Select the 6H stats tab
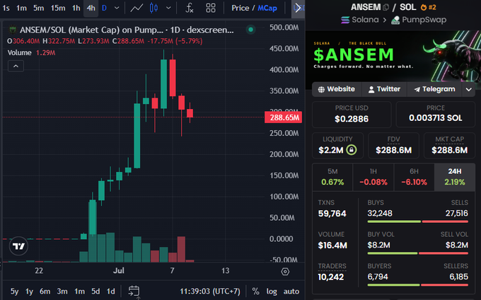The width and height of the screenshot is (481, 300). click(414, 177)
